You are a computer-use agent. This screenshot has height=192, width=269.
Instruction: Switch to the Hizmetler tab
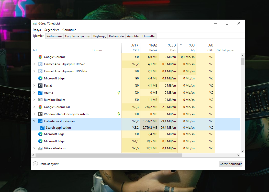tap(149, 36)
